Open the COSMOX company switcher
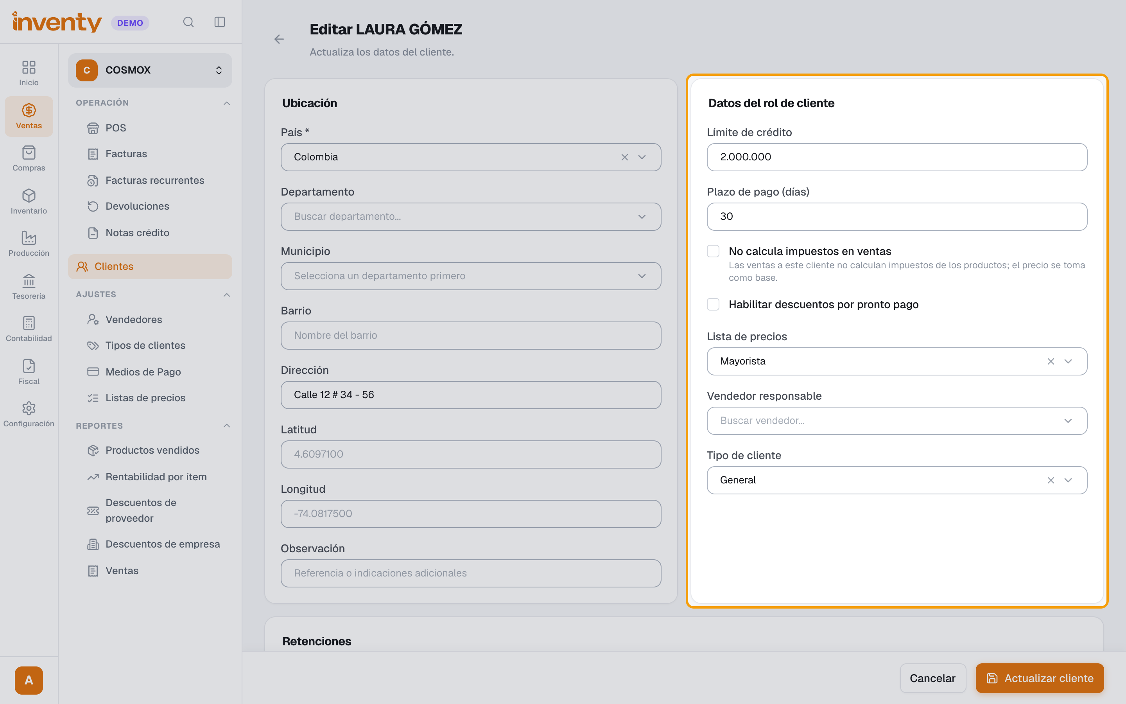 pyautogui.click(x=150, y=70)
